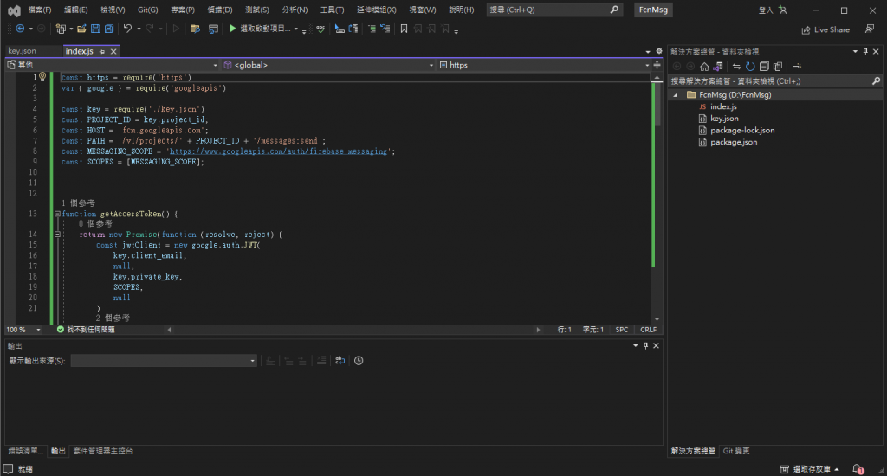Click the Refresh icon in Solution Explorer
The height and width of the screenshot is (476, 887).
point(750,66)
